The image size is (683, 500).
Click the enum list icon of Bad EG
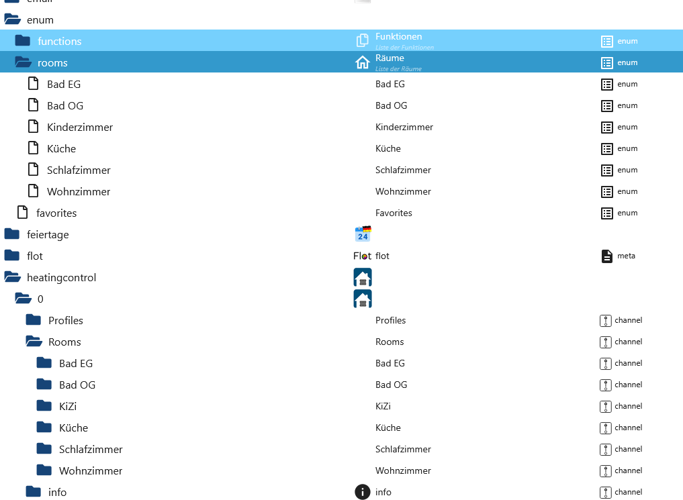(606, 85)
